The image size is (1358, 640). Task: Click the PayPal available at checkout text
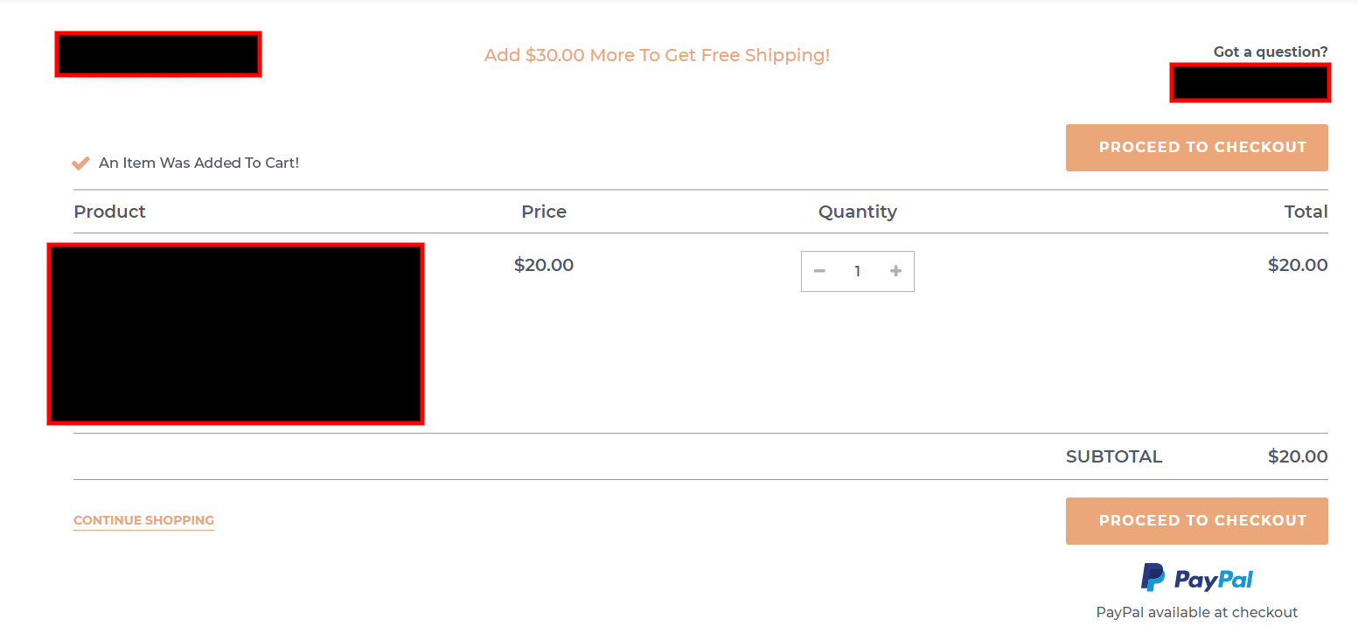pos(1197,612)
